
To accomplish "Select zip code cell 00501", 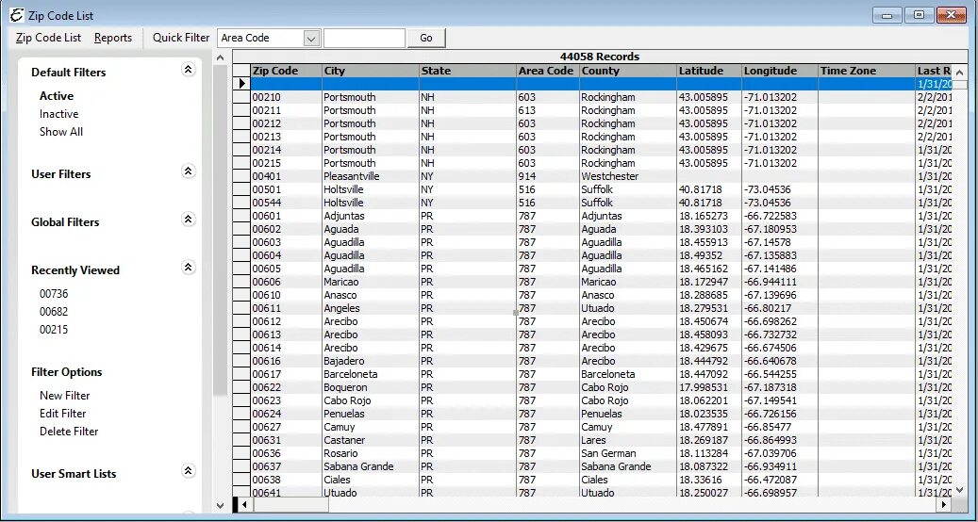I will [287, 189].
